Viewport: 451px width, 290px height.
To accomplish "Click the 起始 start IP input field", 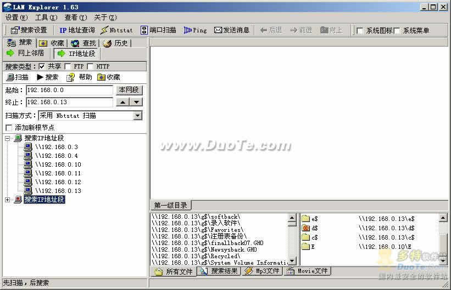I will click(69, 90).
